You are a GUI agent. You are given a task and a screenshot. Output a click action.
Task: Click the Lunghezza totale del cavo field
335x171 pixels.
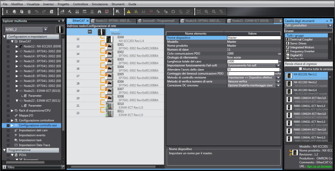(253, 61)
